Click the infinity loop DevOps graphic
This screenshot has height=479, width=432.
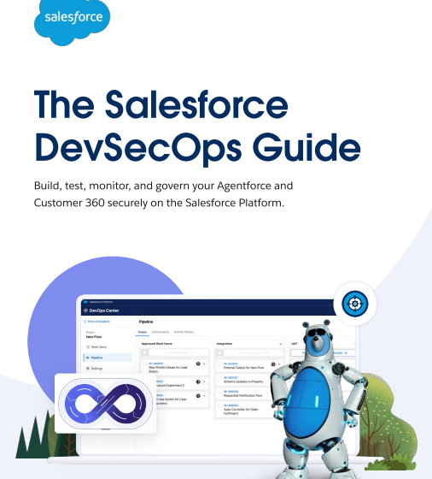tap(105, 403)
